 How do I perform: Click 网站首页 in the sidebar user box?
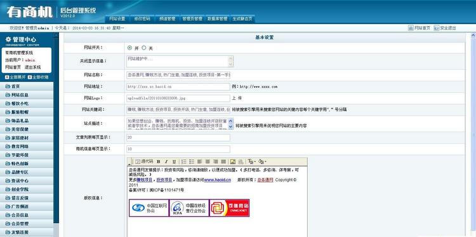point(13,67)
